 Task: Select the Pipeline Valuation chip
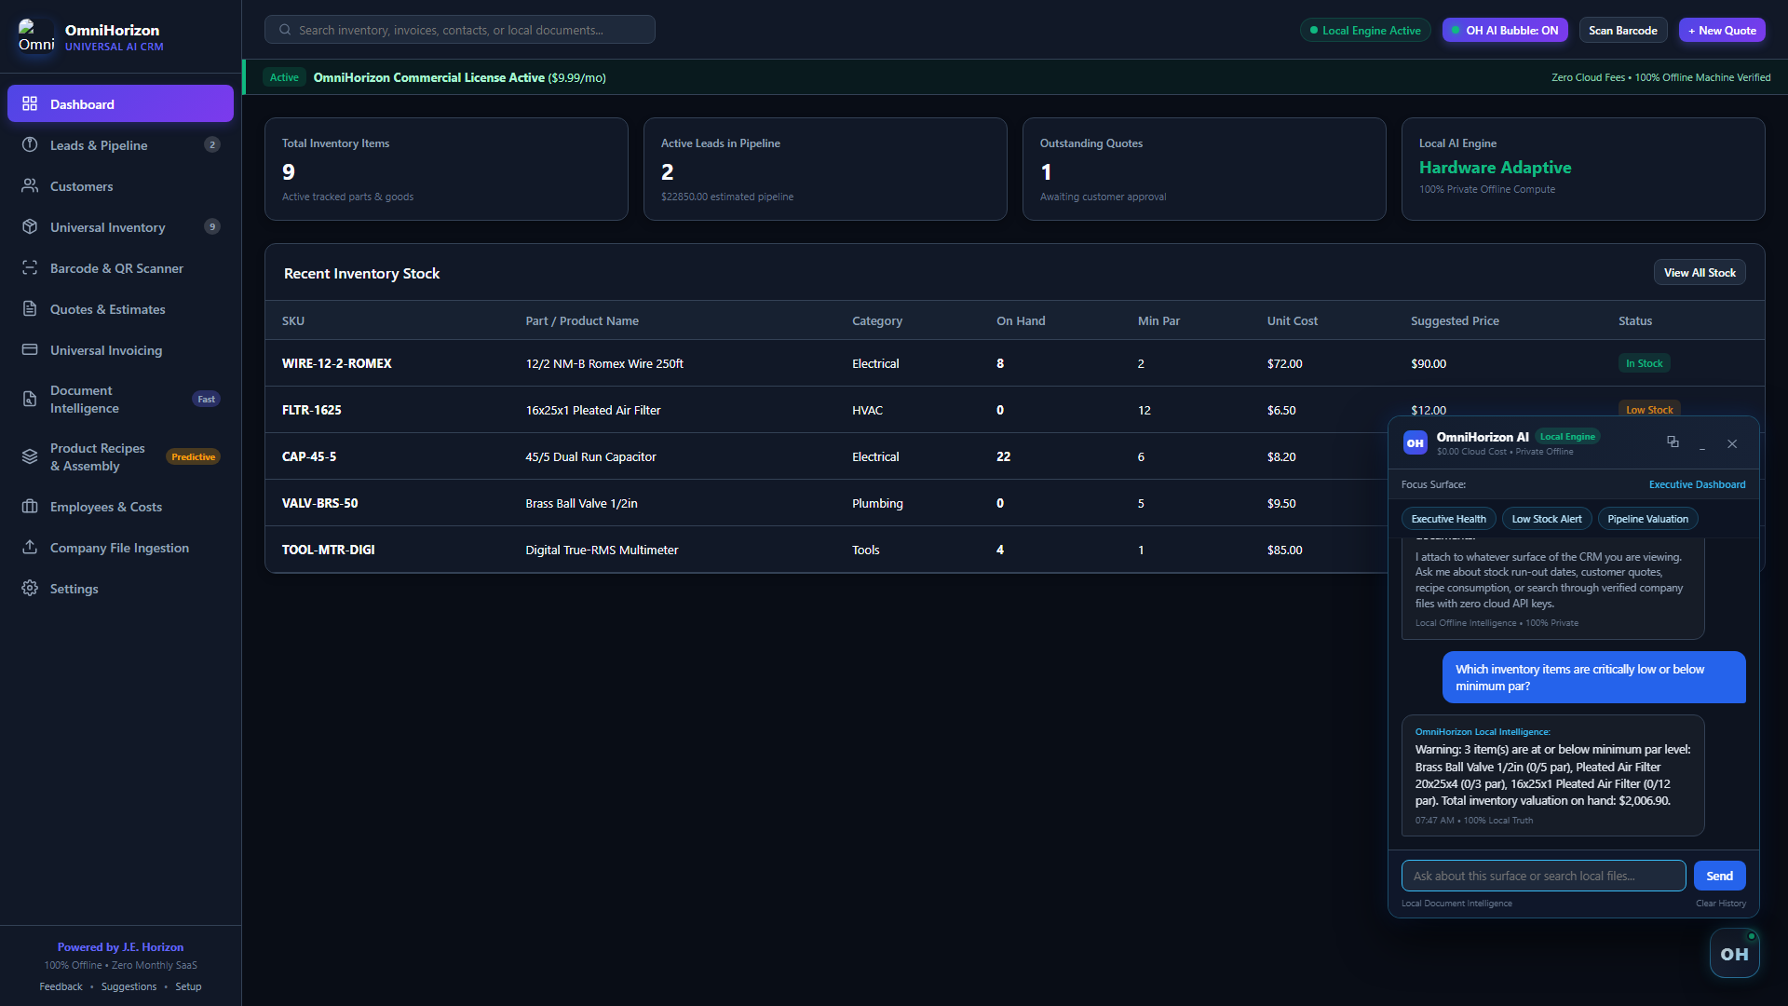pos(1647,519)
